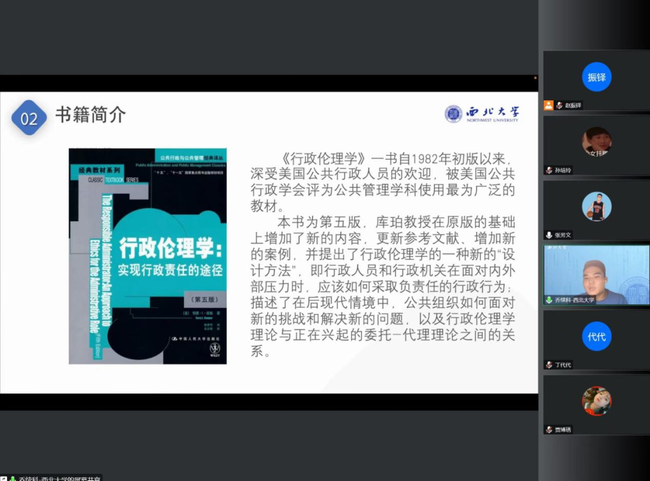
Task: Select the blue 代代 avatar circle
Action: (596, 337)
